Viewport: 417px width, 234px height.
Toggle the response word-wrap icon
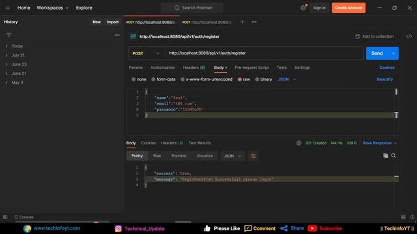253,156
